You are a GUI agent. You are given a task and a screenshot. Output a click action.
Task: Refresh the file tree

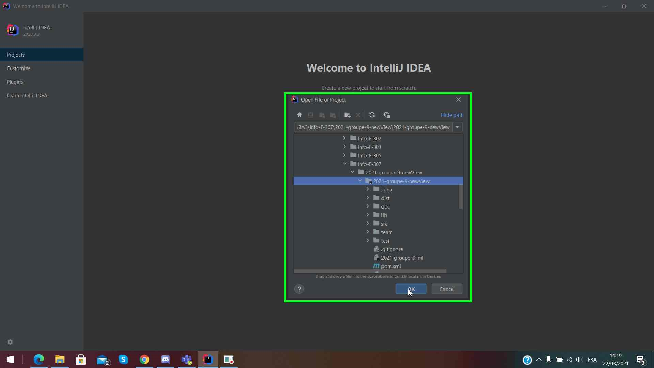[x=372, y=115]
